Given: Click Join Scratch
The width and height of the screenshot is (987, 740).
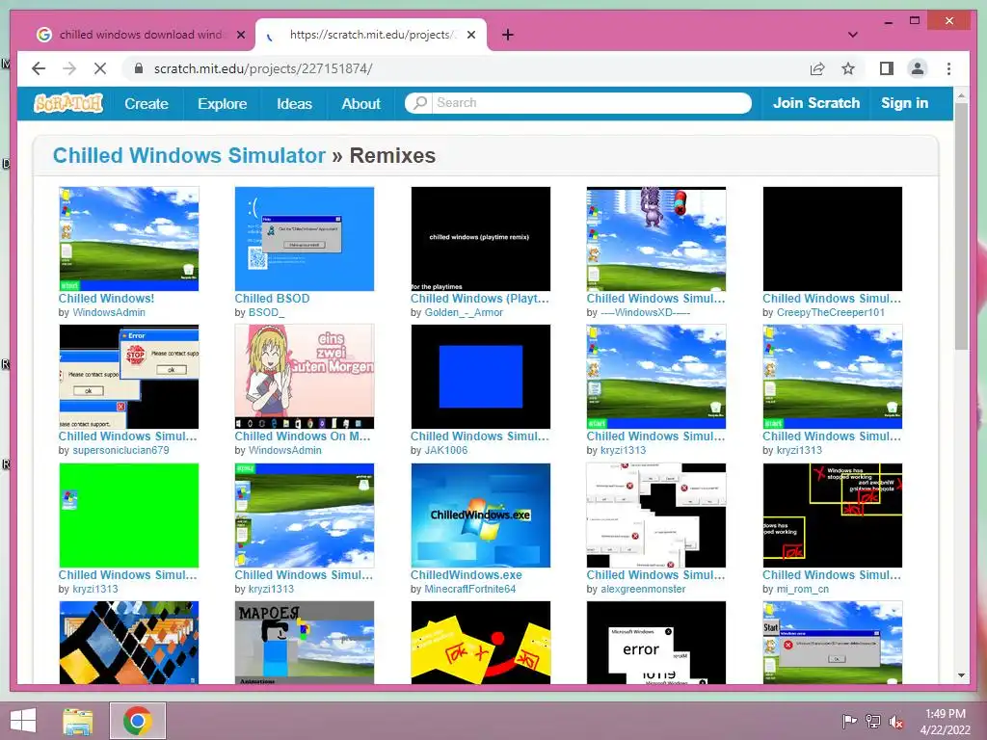Looking at the screenshot, I should (x=815, y=102).
